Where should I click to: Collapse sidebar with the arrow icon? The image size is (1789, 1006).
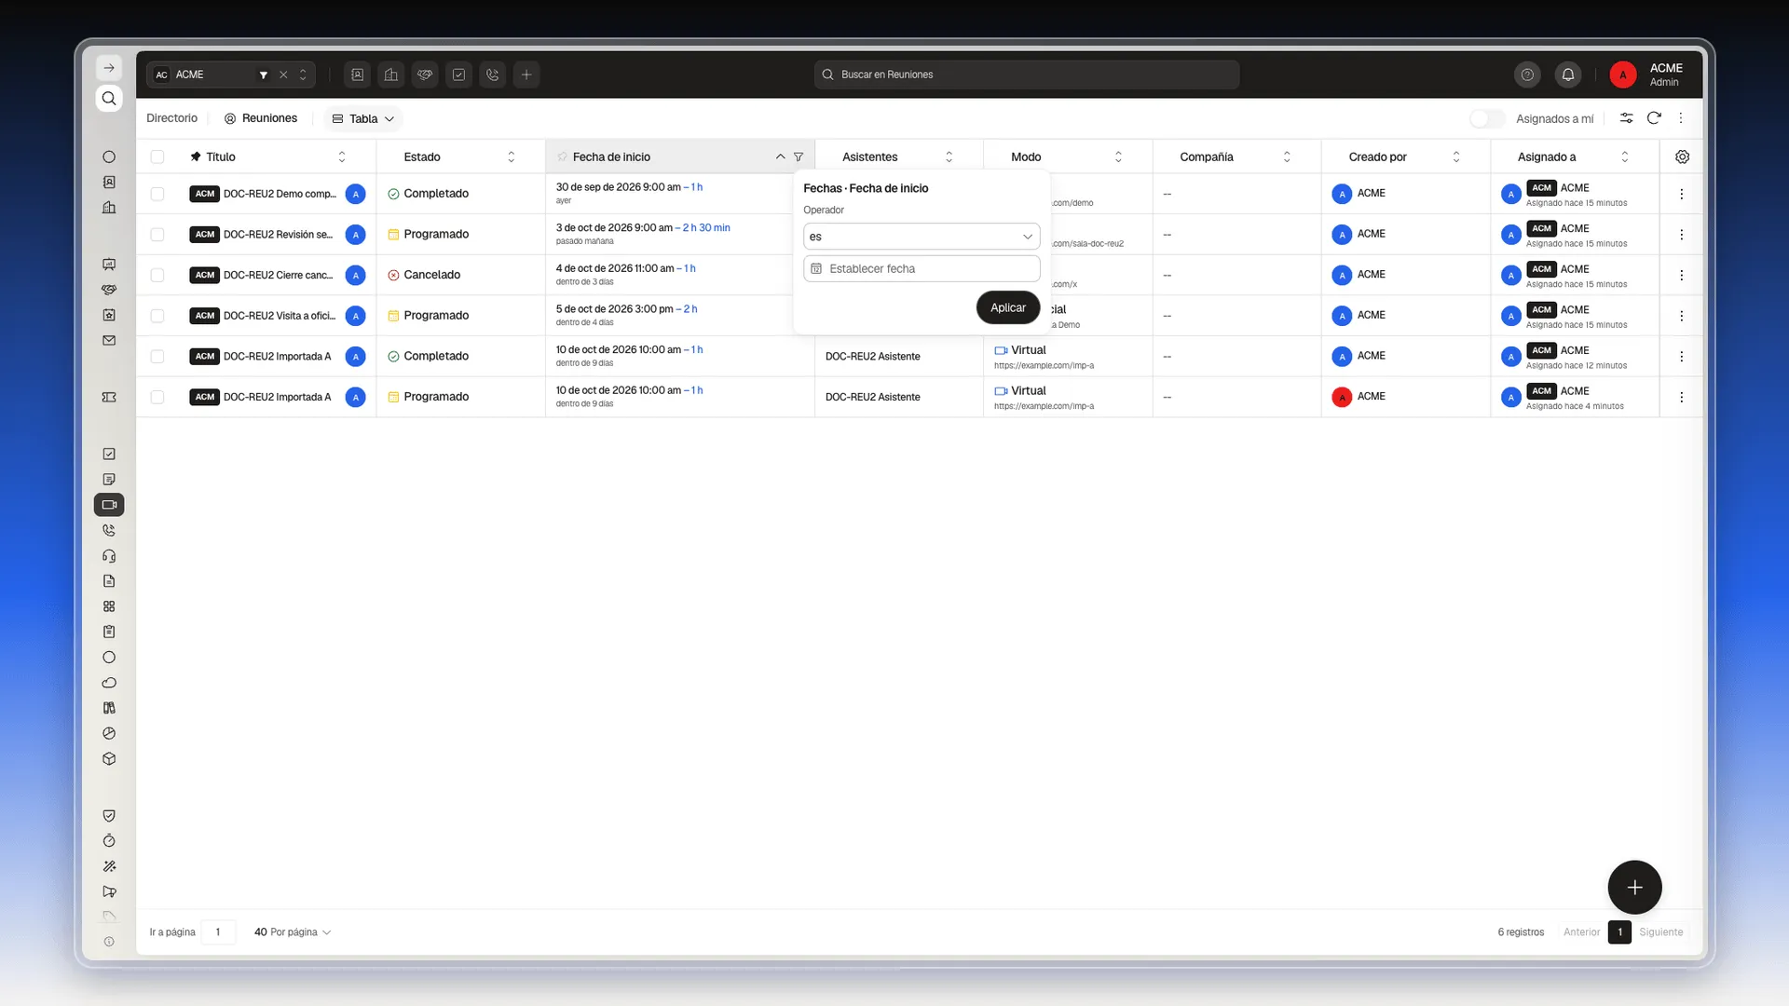(109, 68)
